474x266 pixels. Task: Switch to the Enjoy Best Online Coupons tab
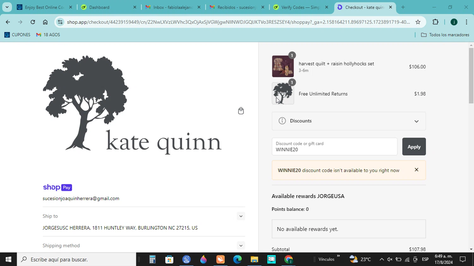[44, 7]
